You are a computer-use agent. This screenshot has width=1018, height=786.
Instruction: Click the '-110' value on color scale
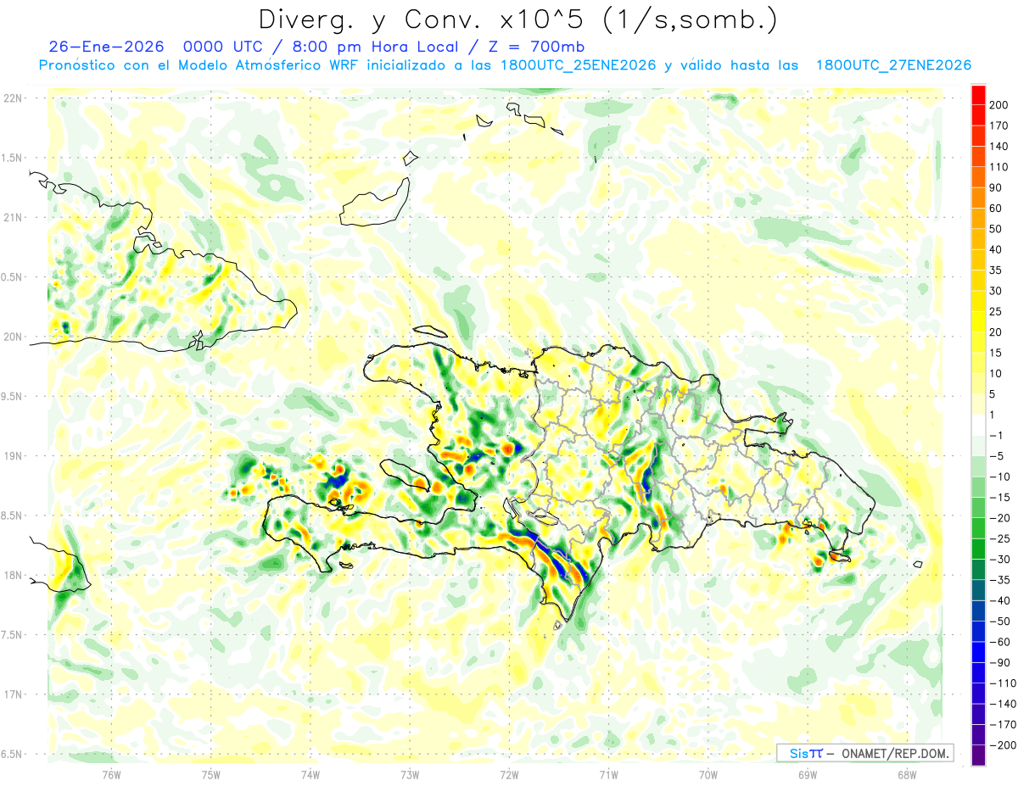[1002, 684]
